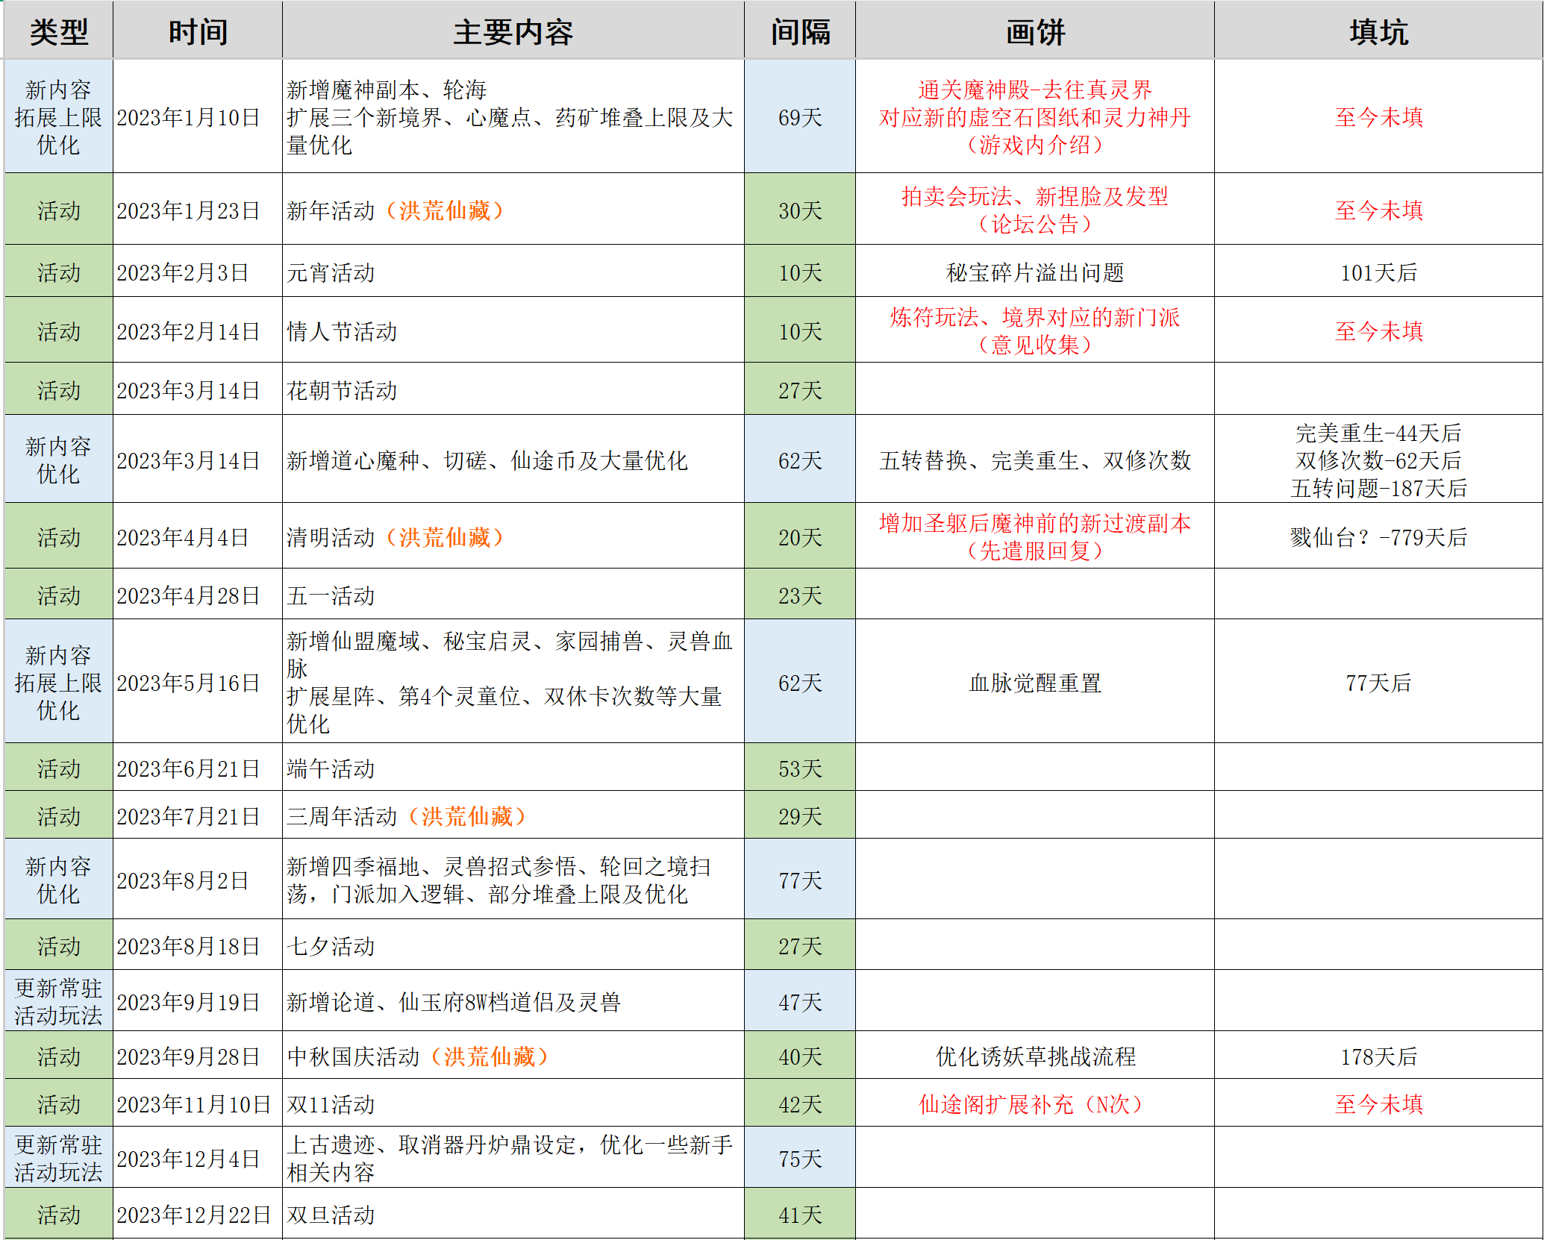Select the cell 清明活动（洪荒仙藏）

click(x=513, y=536)
